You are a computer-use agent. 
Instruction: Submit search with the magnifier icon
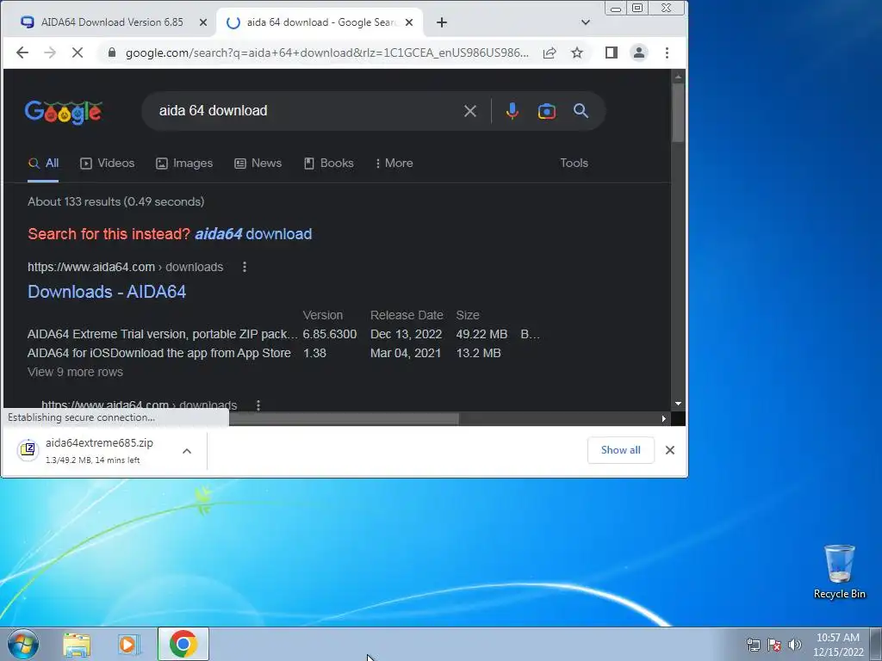point(581,111)
